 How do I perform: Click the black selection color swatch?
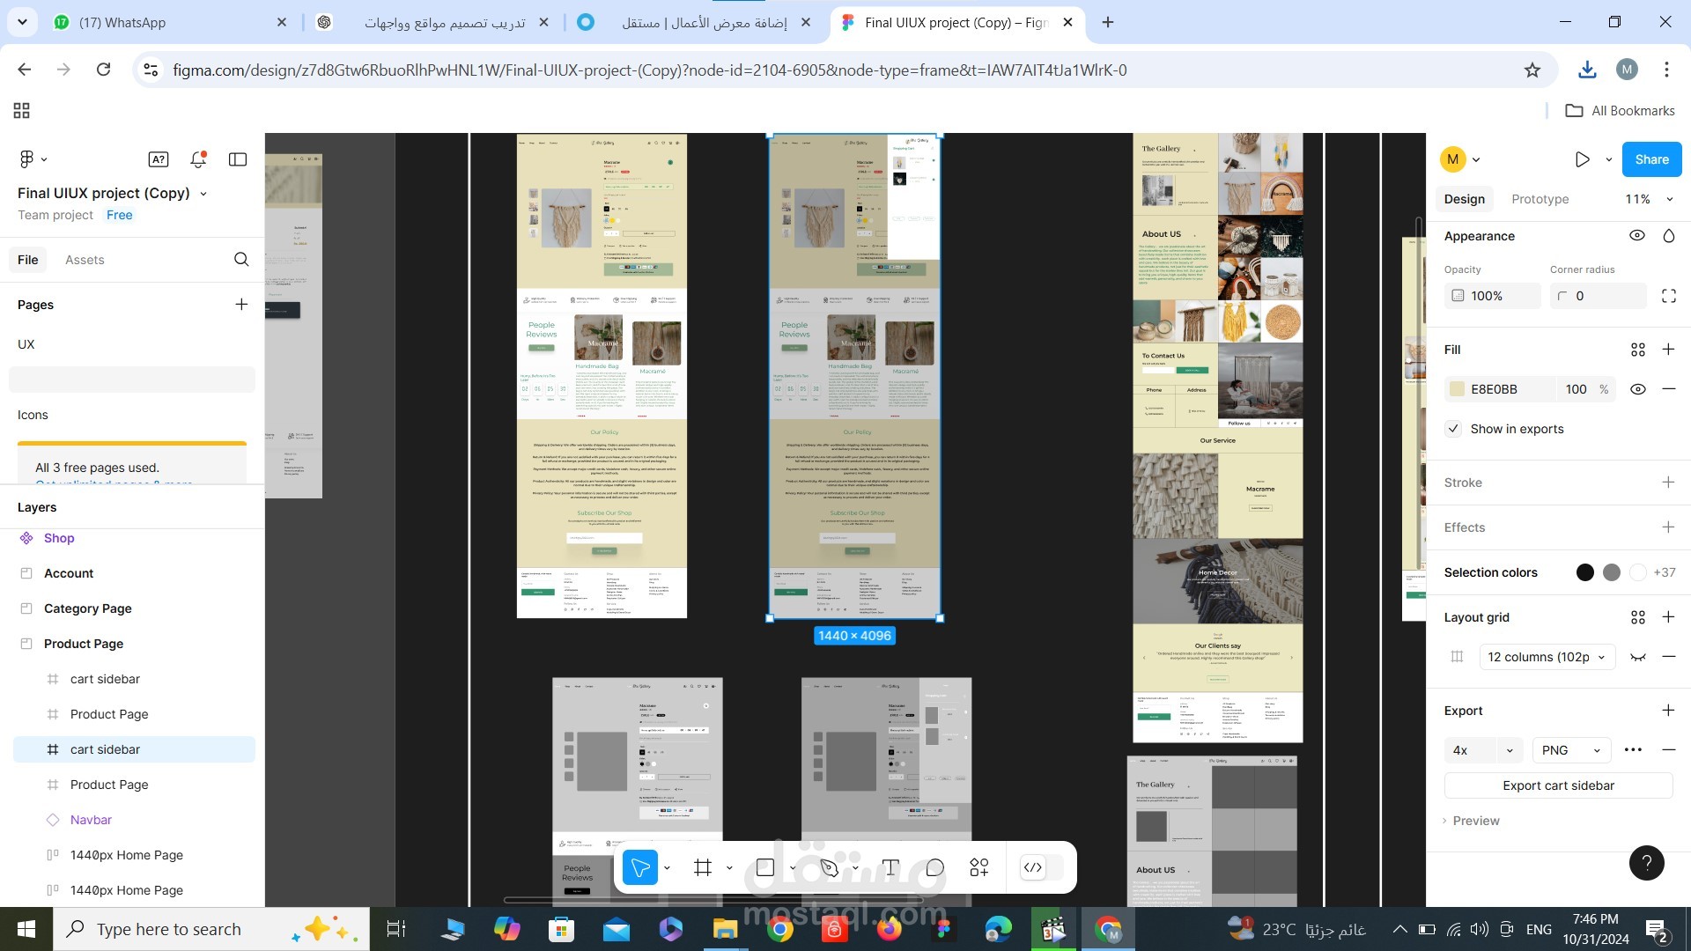(x=1584, y=572)
